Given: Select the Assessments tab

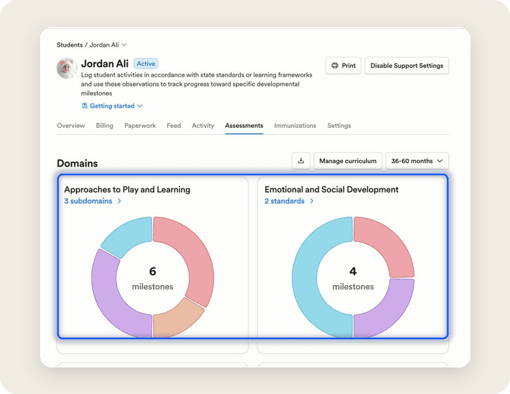Looking at the screenshot, I should [x=244, y=125].
